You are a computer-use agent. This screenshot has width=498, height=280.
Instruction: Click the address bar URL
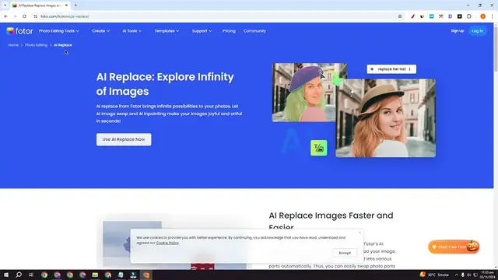(x=65, y=16)
